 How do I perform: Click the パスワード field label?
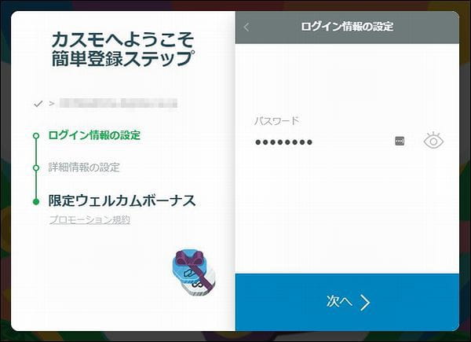click(276, 121)
